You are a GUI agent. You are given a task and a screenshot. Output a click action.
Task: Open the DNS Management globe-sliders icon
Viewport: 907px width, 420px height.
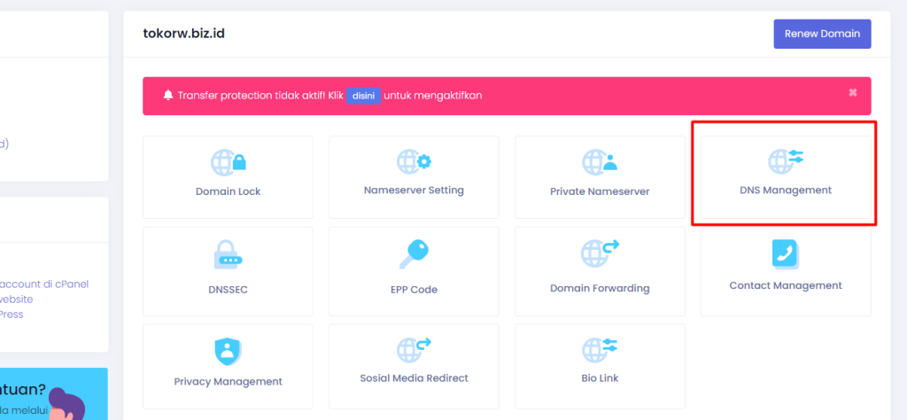pos(786,161)
